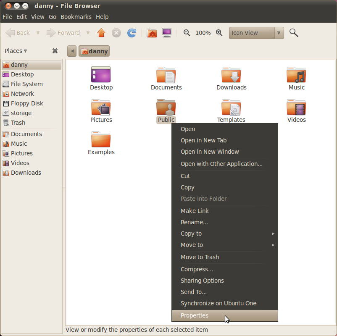This screenshot has width=337, height=336.
Task: Select the Templates folder icon
Action: point(231,107)
